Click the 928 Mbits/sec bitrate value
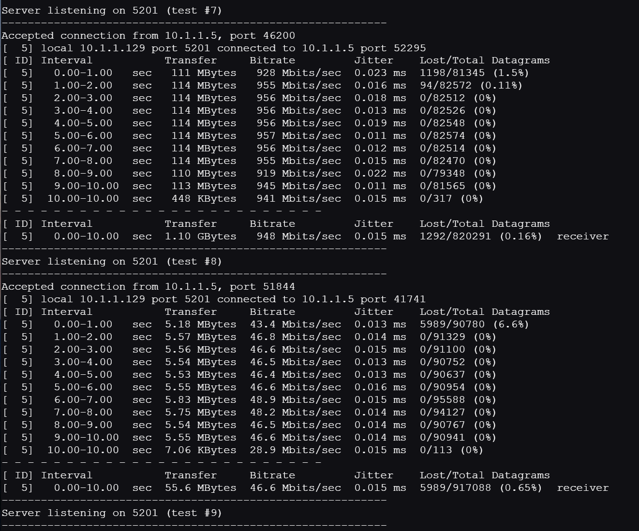 click(x=299, y=73)
